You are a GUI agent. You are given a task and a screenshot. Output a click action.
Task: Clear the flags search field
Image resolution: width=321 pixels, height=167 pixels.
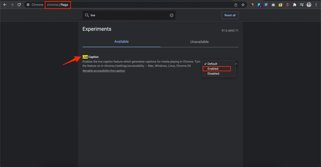point(171,15)
